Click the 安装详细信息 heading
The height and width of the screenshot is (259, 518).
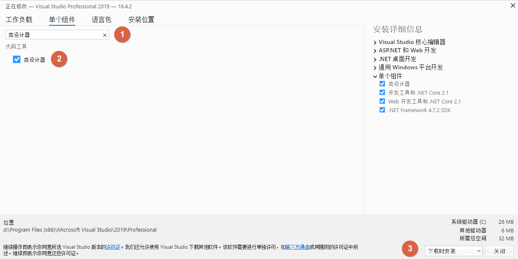398,29
